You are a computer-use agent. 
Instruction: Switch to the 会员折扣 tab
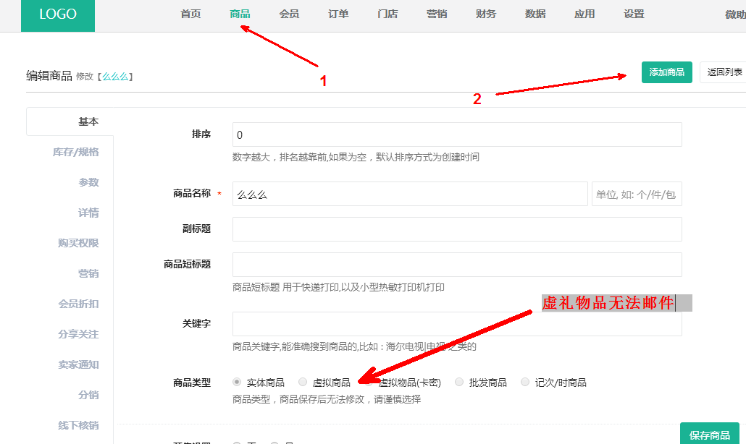(78, 304)
